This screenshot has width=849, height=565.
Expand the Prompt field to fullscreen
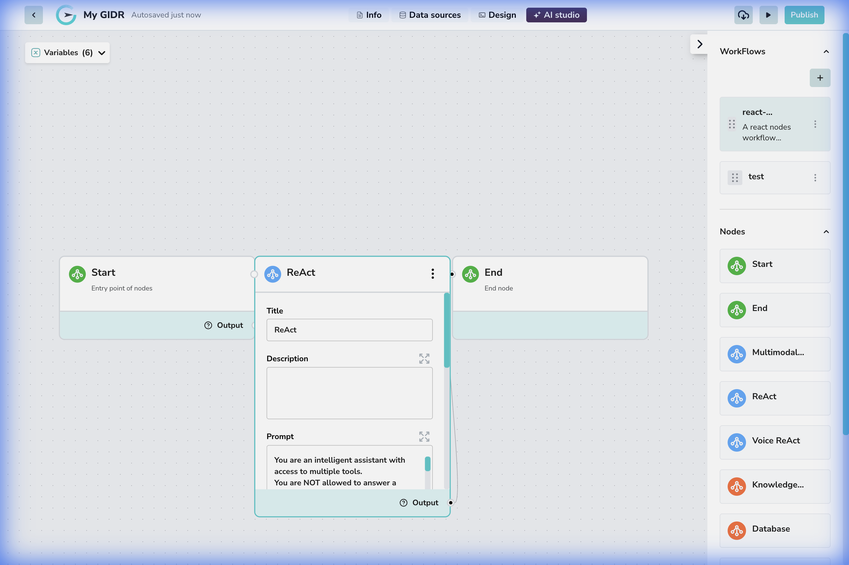424,436
